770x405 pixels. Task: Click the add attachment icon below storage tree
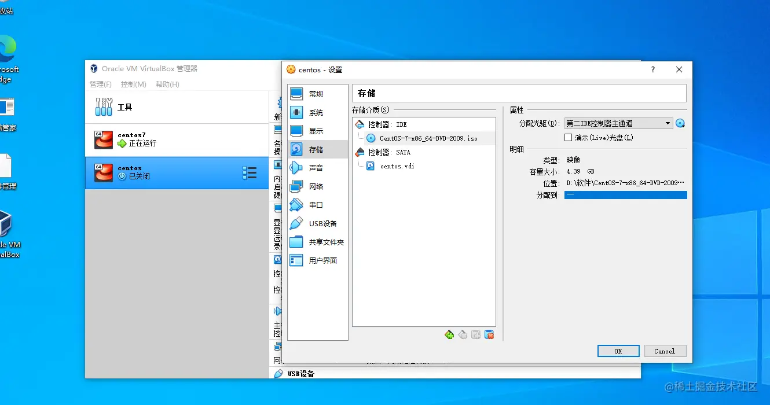(x=476, y=334)
